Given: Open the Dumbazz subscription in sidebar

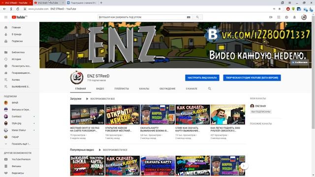Looking at the screenshot, I should pos(16,117).
